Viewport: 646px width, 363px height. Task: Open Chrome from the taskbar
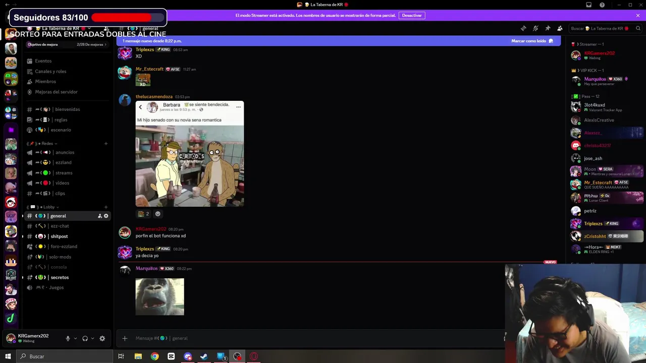pyautogui.click(x=154, y=356)
